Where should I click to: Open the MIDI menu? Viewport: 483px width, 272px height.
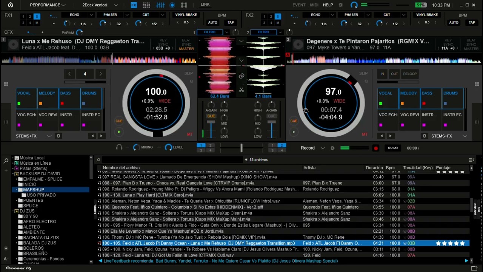314,5
